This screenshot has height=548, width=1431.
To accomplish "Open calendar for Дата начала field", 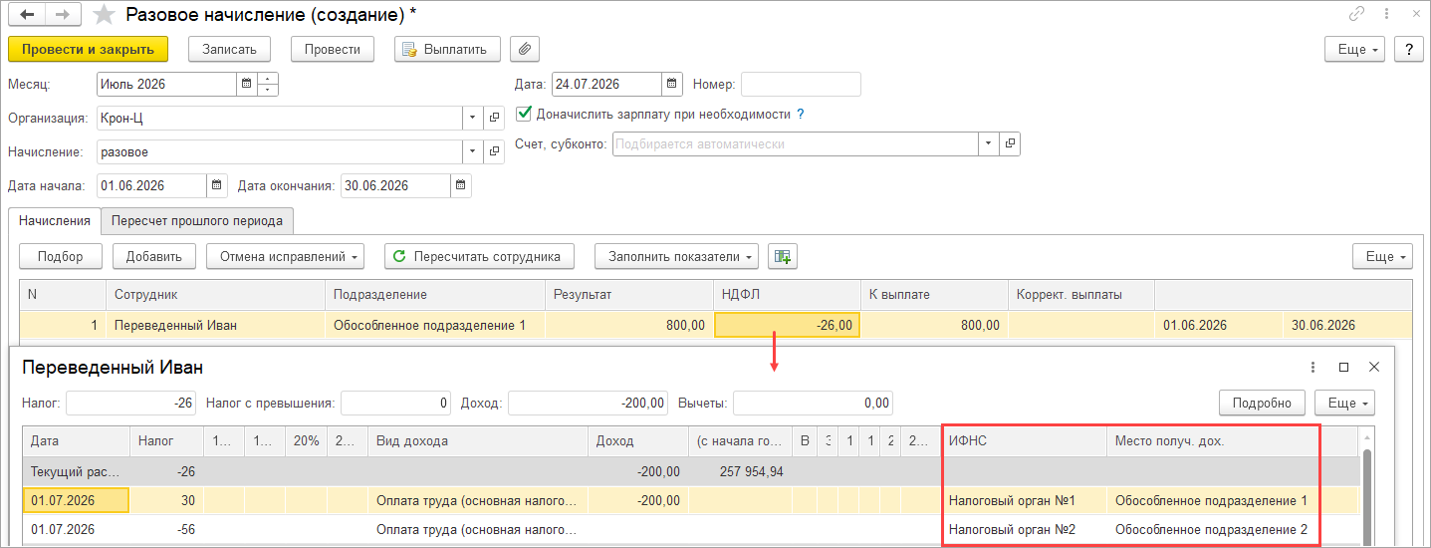I will pyautogui.click(x=216, y=185).
